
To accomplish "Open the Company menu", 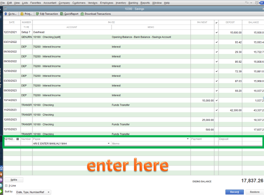I will (64, 3).
